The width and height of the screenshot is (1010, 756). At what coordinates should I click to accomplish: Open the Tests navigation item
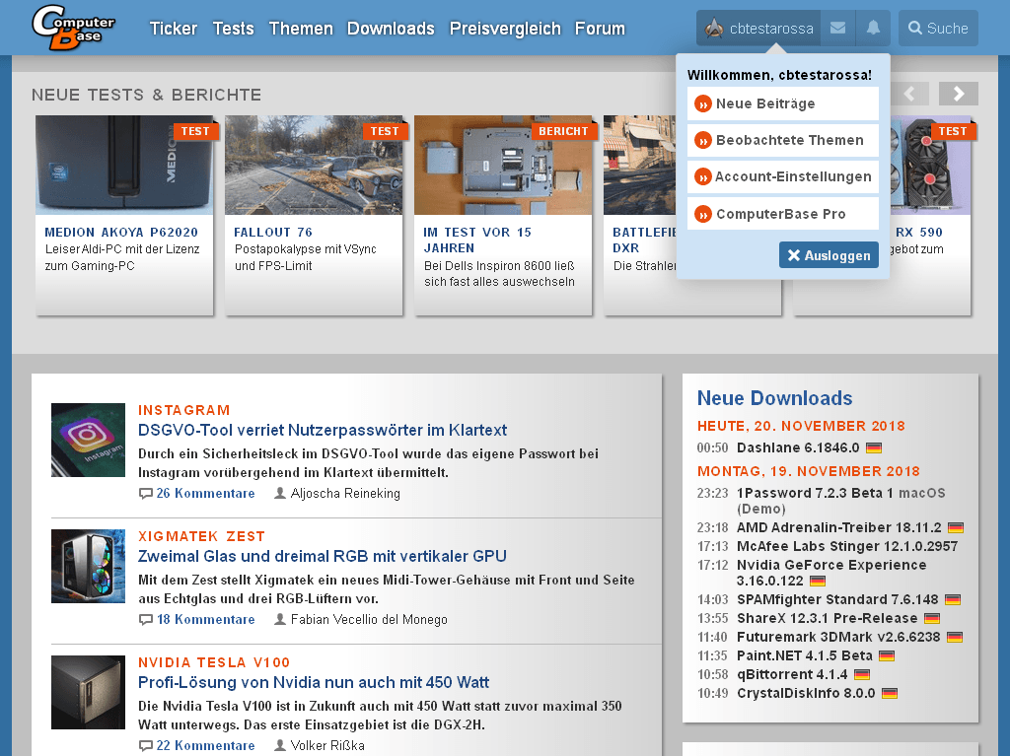coord(233,29)
